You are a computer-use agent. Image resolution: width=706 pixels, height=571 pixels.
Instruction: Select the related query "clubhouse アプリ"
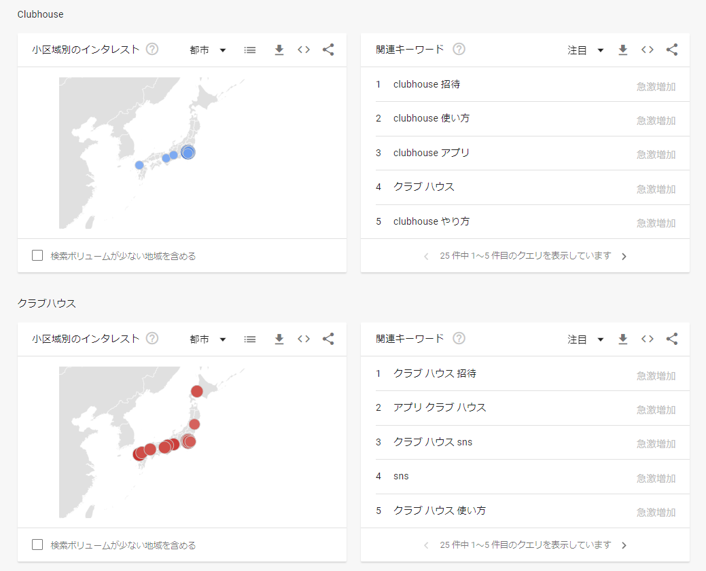(431, 153)
